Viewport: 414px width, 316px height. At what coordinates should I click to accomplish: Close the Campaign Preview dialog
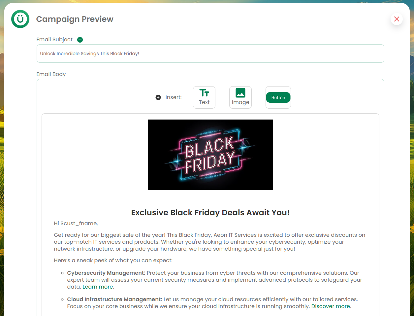(x=397, y=19)
